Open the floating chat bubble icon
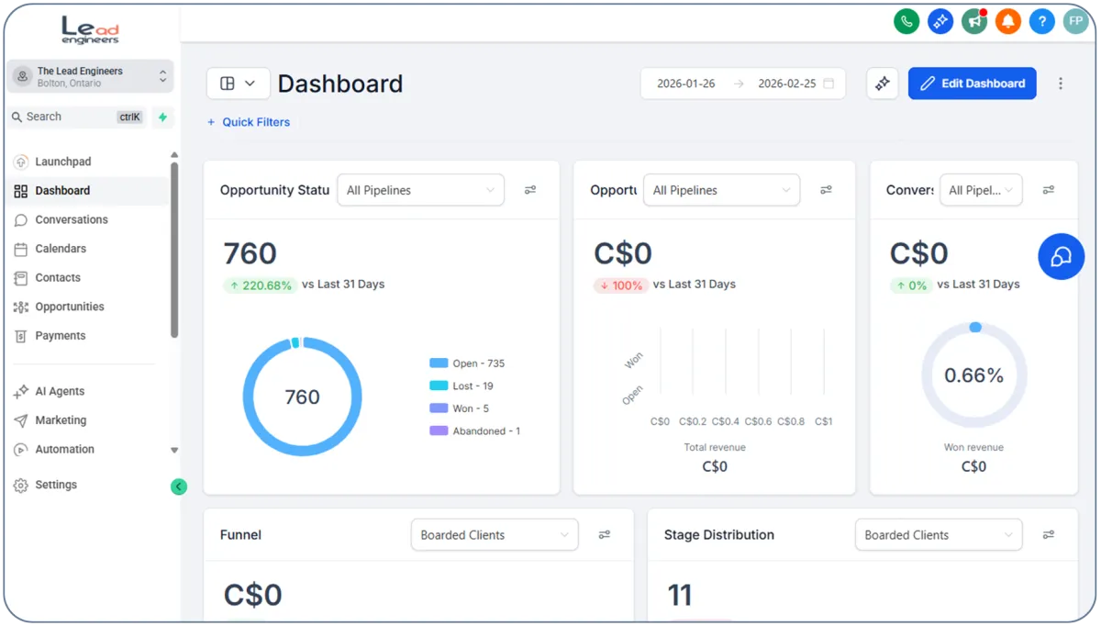The width and height of the screenshot is (1101, 626). (1062, 257)
